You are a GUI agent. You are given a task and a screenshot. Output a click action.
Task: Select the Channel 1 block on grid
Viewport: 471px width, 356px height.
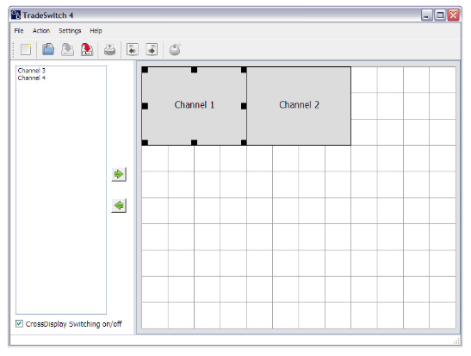tap(194, 106)
